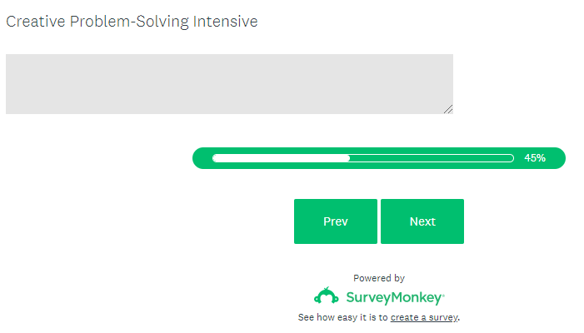Click the "Survey" part of the SurveyMonkey wordmark

point(366,297)
